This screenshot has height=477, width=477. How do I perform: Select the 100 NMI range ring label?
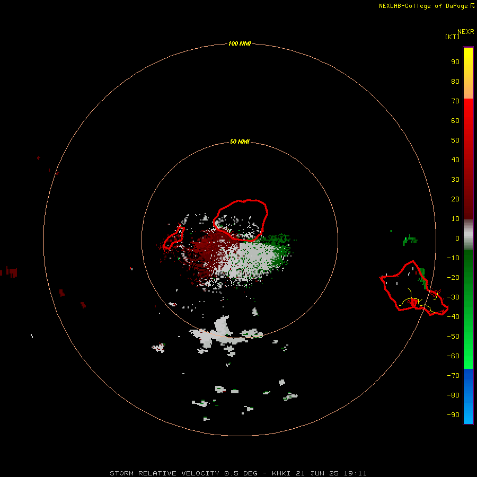pyautogui.click(x=240, y=43)
